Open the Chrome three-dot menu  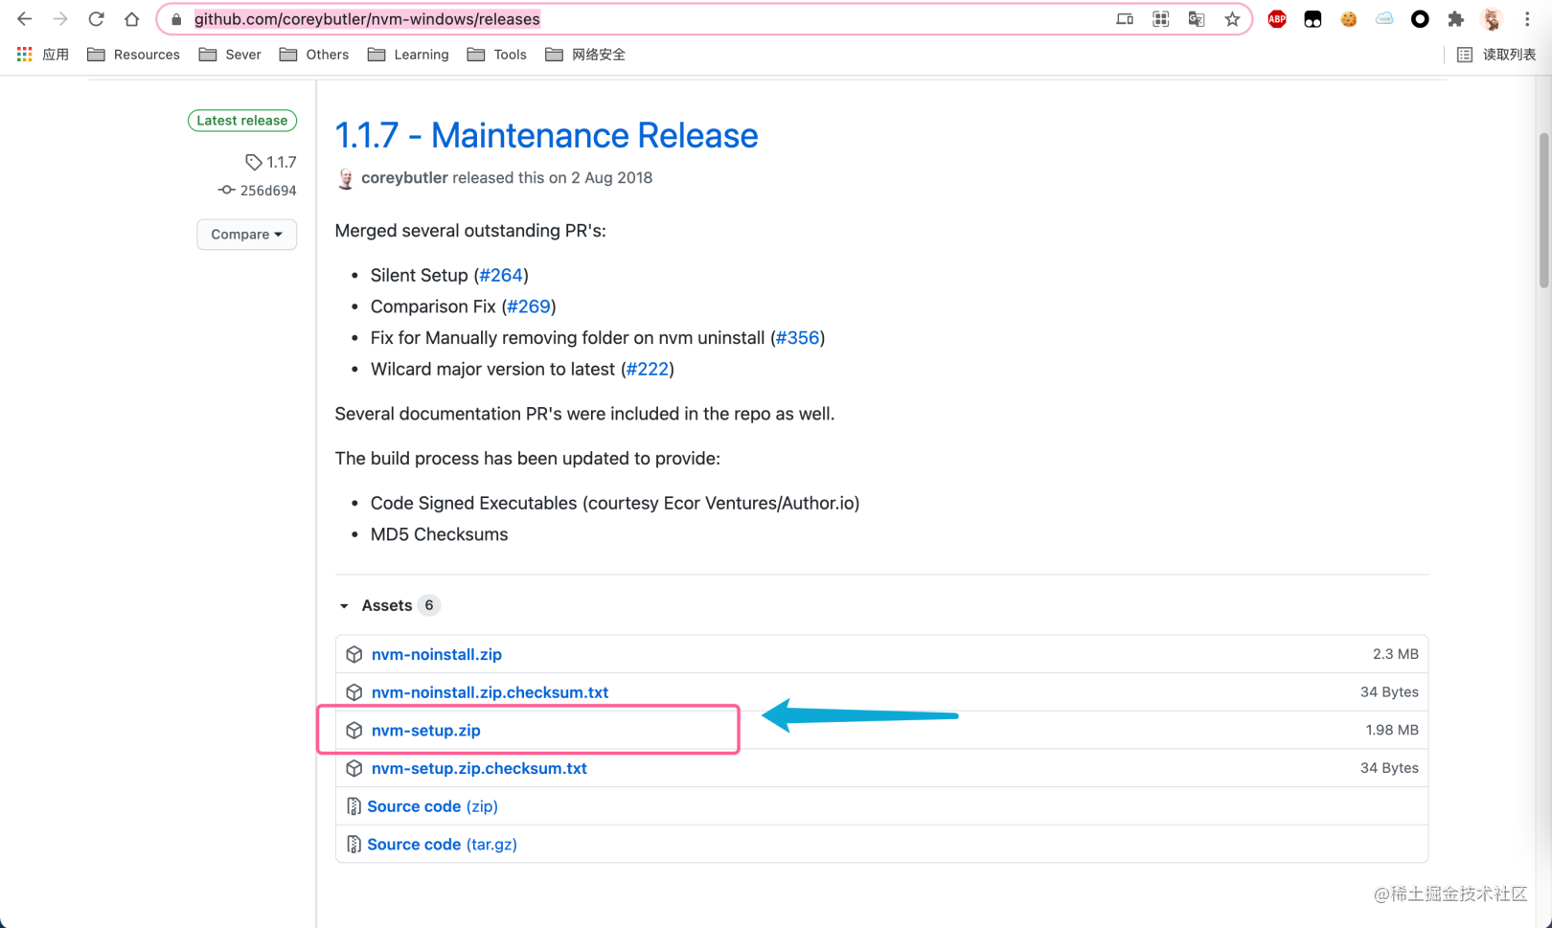(x=1527, y=19)
